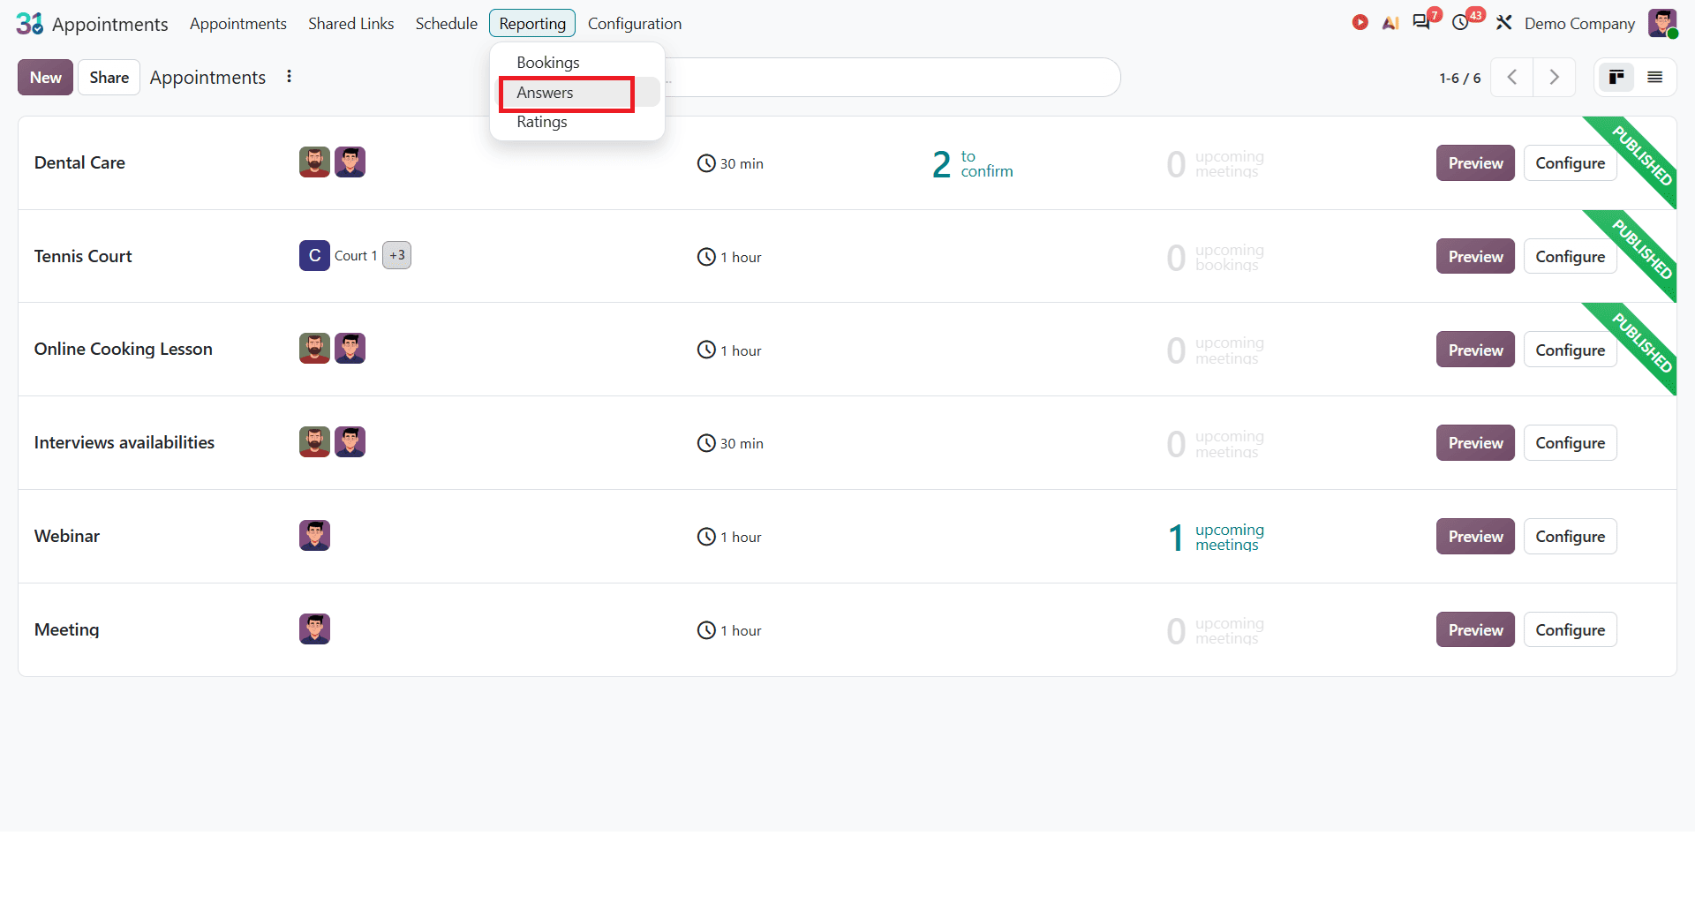Click the Meeting staff avatar
The image size is (1695, 911).
314,629
